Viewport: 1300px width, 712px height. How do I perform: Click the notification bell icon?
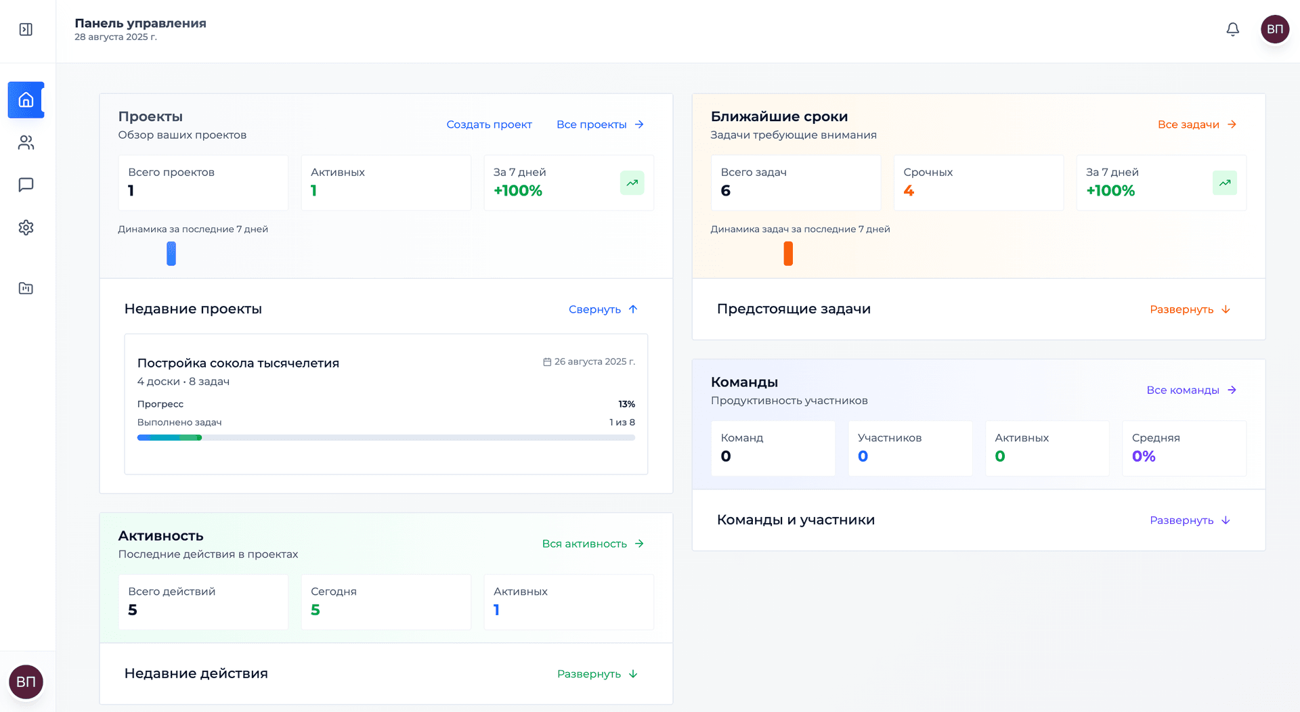1233,29
